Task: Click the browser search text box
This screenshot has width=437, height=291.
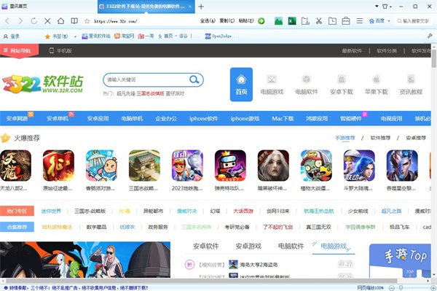Action: (414, 21)
